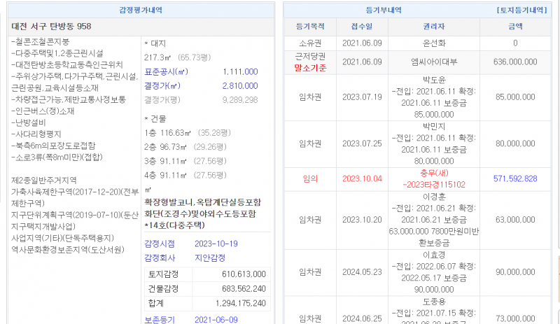Click the 등기목적 column header
This screenshot has height=324, width=560.
tap(310, 26)
